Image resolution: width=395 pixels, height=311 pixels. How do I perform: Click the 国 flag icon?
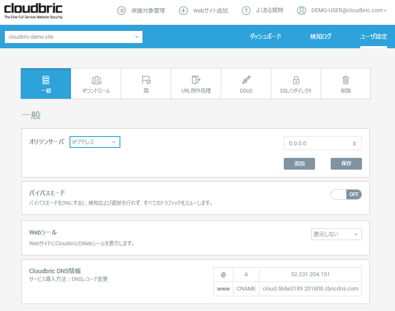pyautogui.click(x=146, y=80)
